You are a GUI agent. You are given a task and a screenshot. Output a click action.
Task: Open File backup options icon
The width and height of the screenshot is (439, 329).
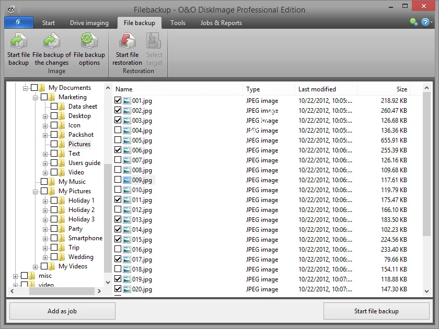click(89, 41)
